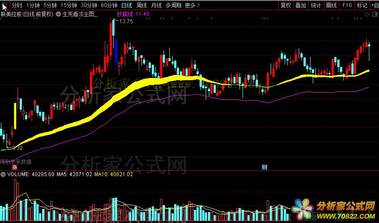
Task: Click the 9.32 low price label
Action: (x=18, y=148)
